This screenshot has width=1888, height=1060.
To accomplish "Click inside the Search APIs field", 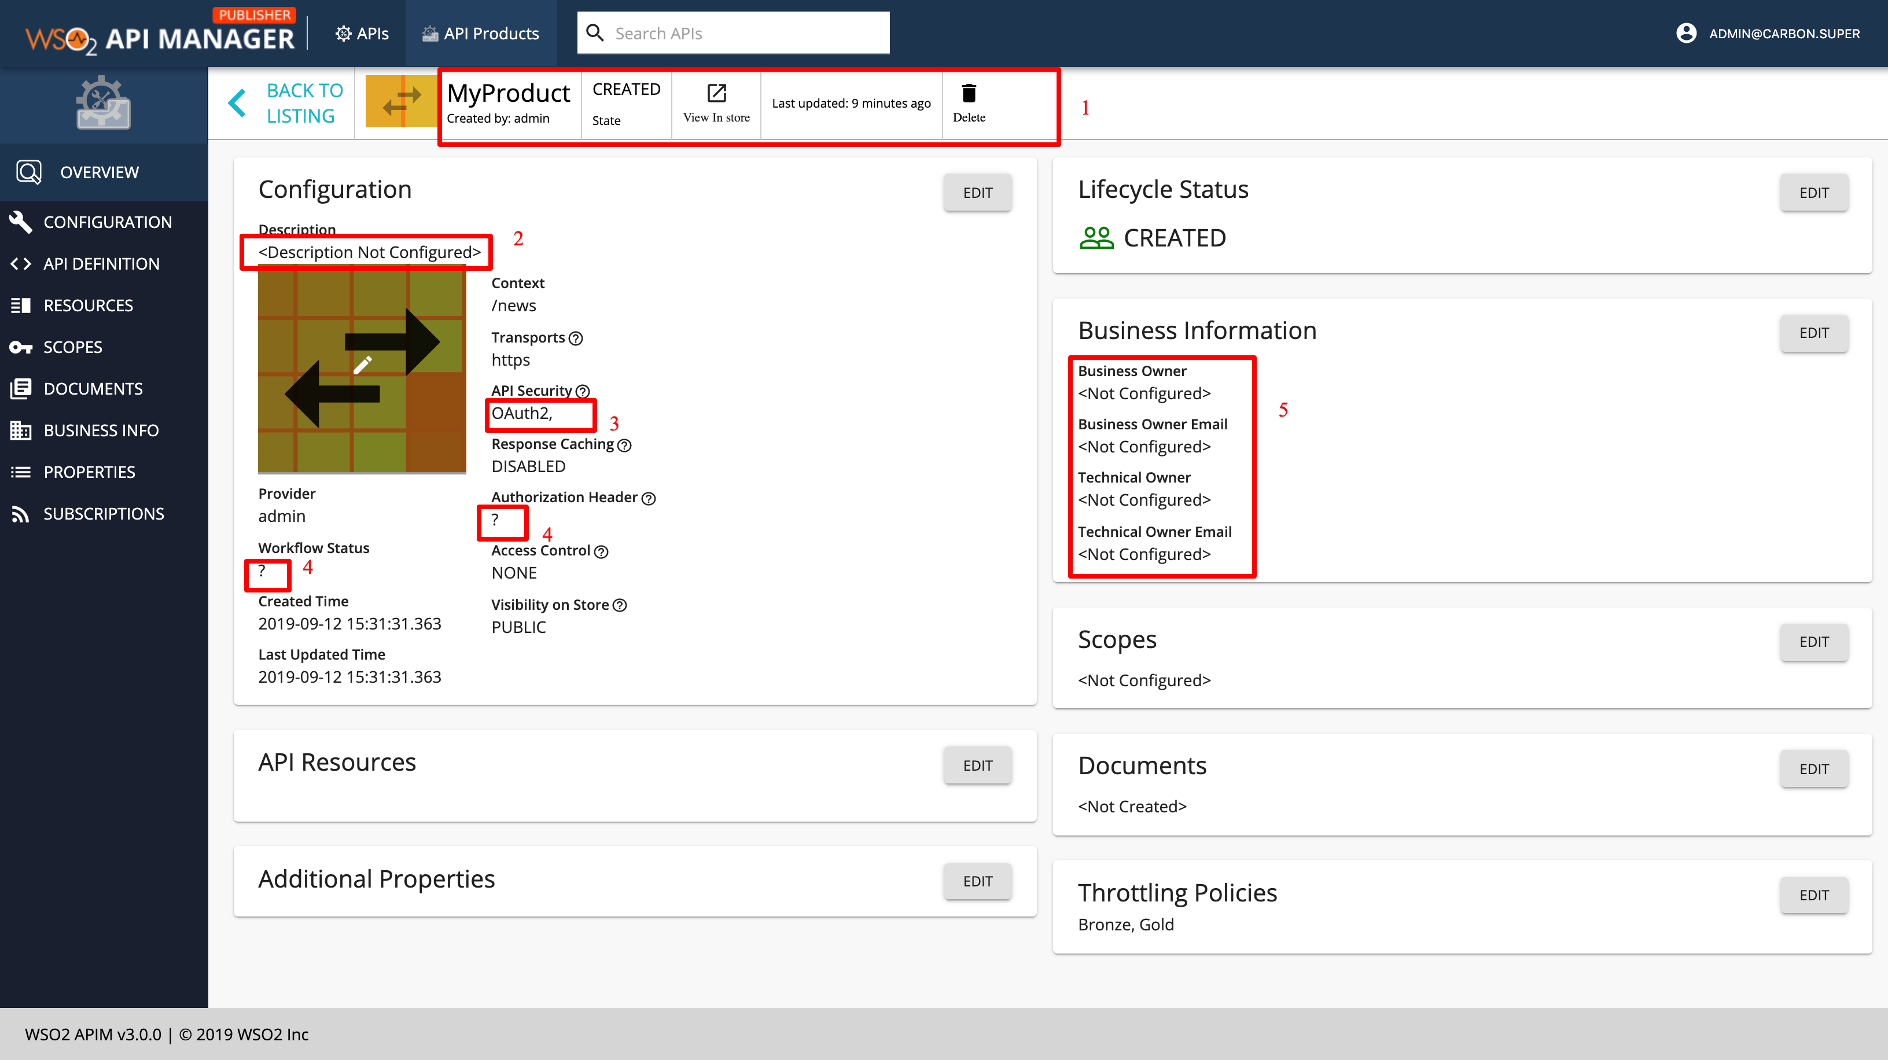I will [x=733, y=32].
